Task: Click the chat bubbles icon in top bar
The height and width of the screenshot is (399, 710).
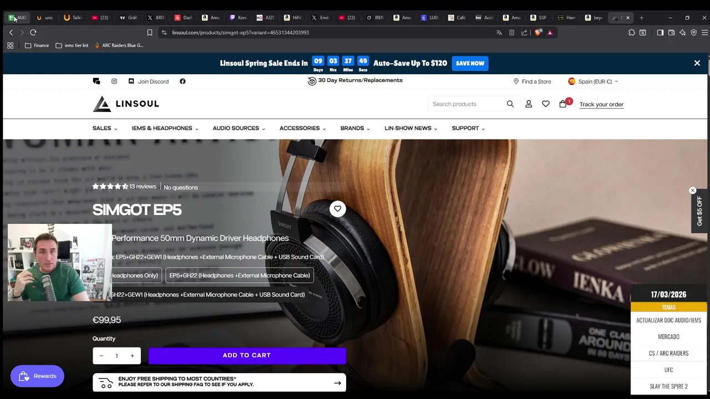Action: (x=97, y=81)
